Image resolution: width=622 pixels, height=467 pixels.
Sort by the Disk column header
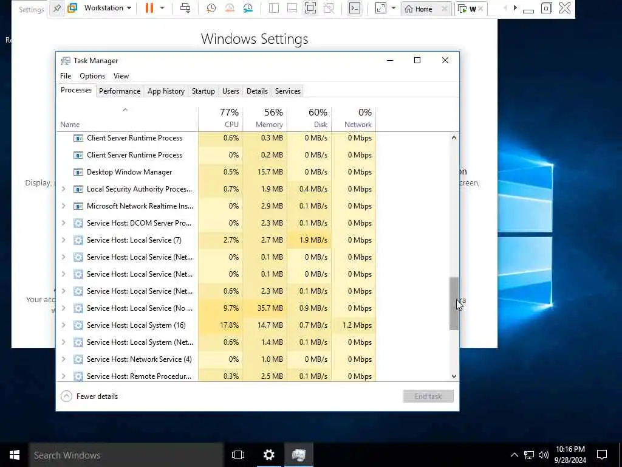pos(309,119)
